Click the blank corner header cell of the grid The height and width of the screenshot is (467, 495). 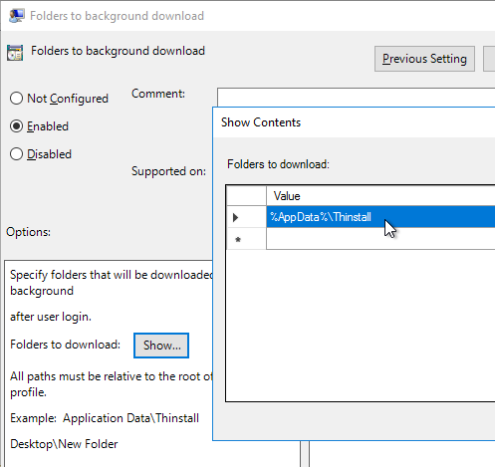click(x=246, y=196)
